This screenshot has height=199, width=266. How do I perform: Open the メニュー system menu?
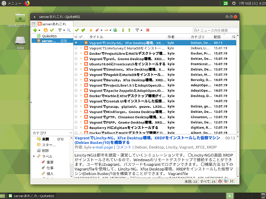[12, 3]
